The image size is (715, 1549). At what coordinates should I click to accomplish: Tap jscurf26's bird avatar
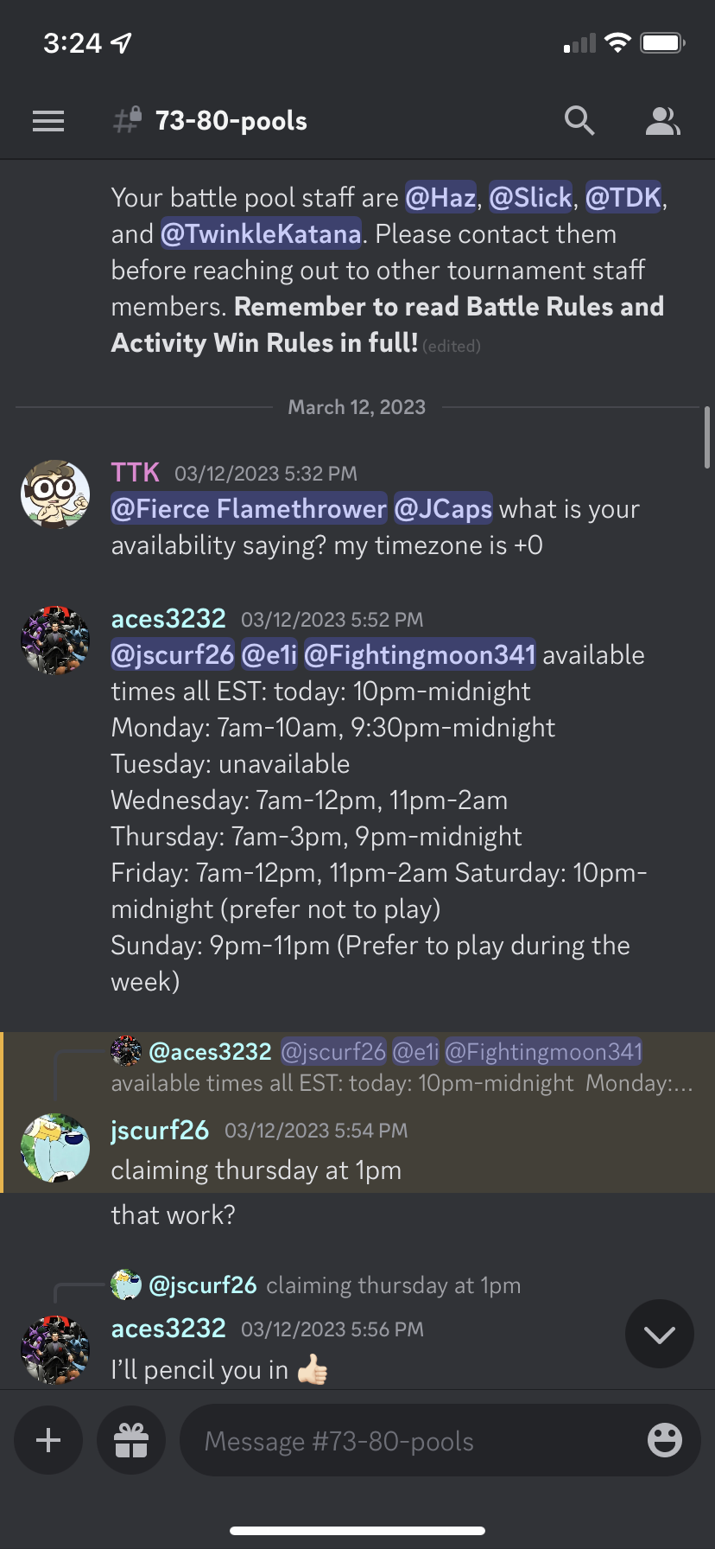point(55,1148)
